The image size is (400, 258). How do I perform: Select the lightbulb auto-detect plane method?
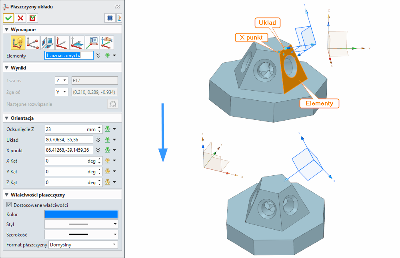tap(18, 42)
